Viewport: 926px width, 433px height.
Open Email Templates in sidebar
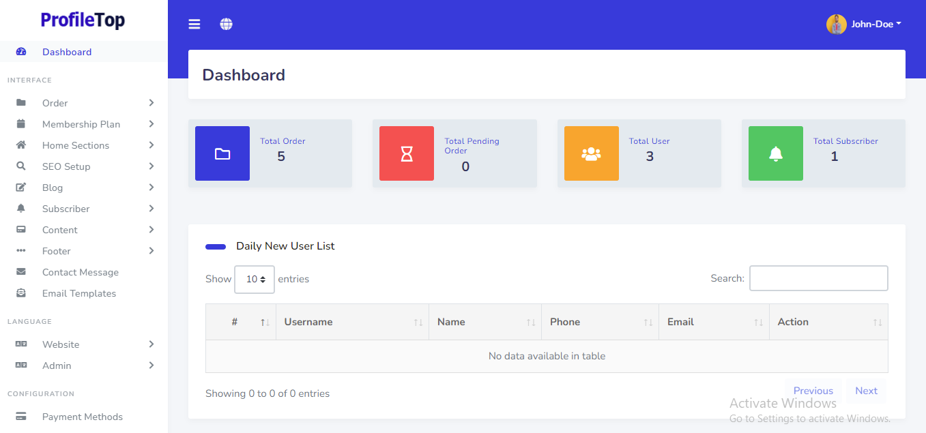point(79,293)
